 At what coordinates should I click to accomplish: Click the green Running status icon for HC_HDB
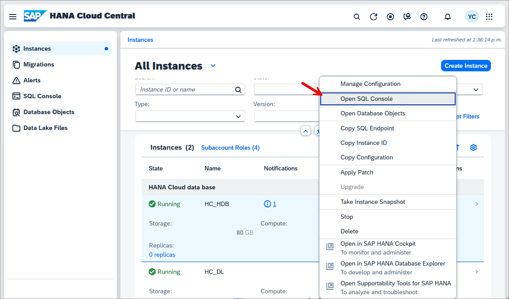click(x=152, y=204)
